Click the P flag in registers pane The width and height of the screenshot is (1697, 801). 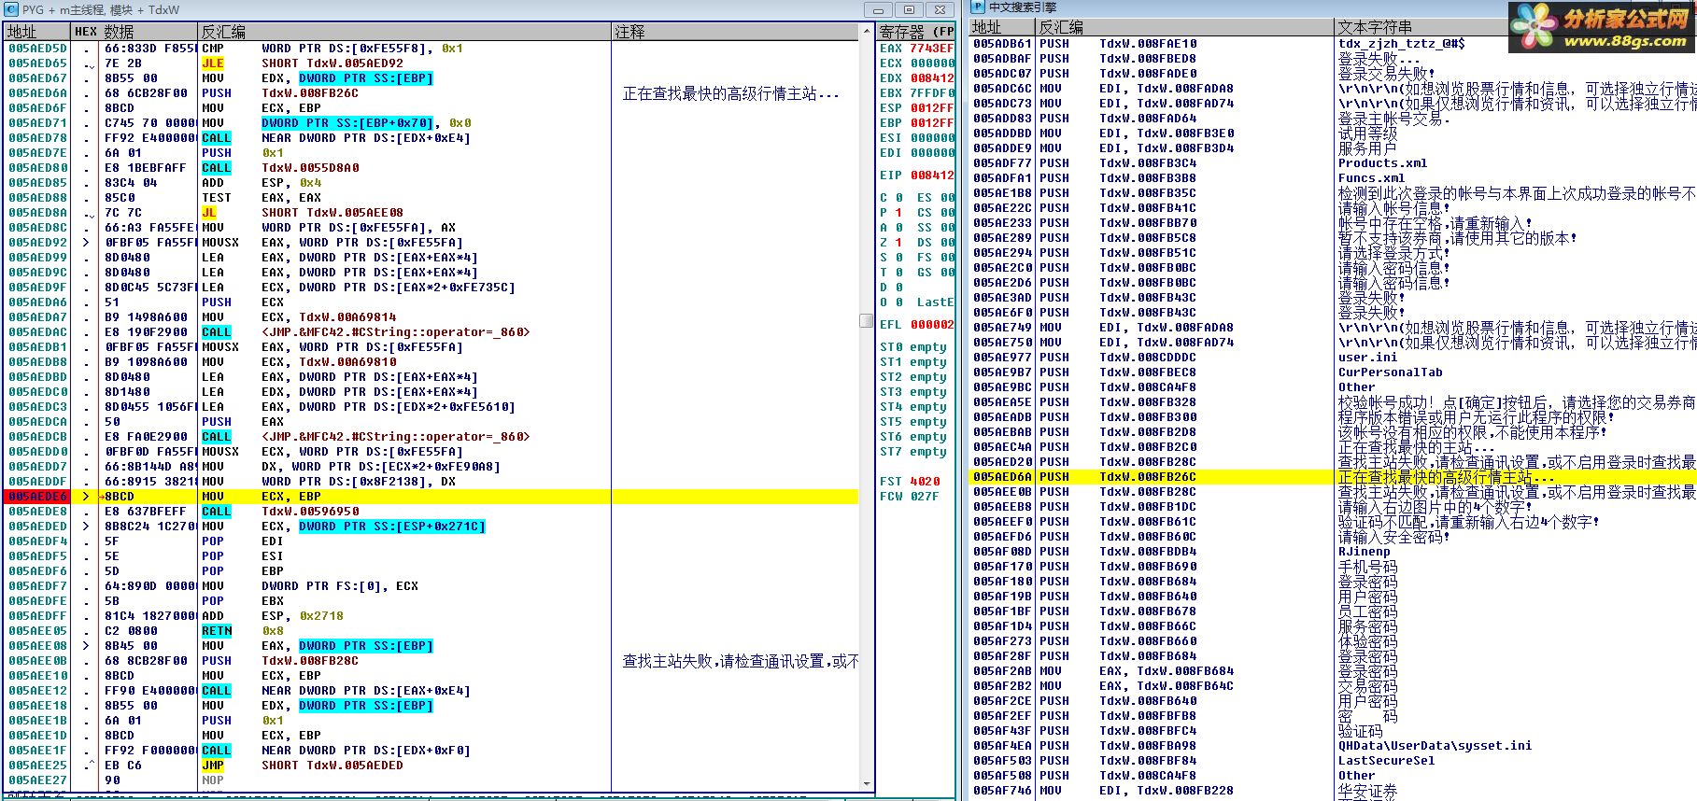coord(891,213)
